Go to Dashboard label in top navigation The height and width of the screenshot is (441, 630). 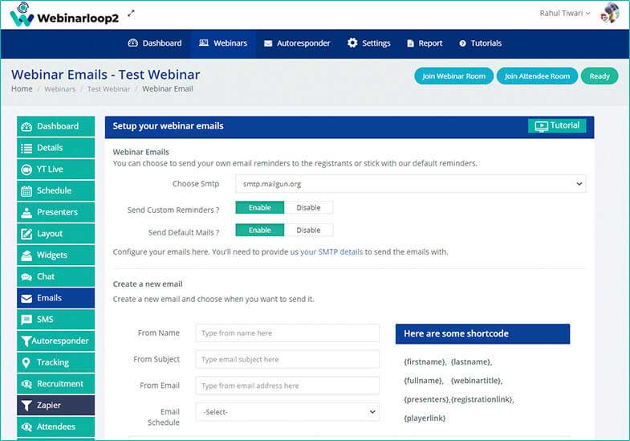162,43
